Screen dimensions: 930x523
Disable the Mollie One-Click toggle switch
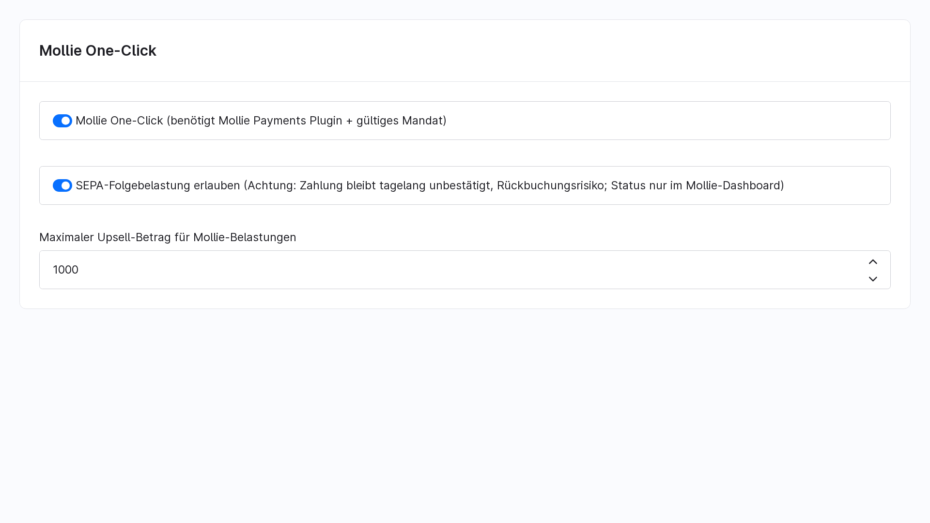coord(62,121)
